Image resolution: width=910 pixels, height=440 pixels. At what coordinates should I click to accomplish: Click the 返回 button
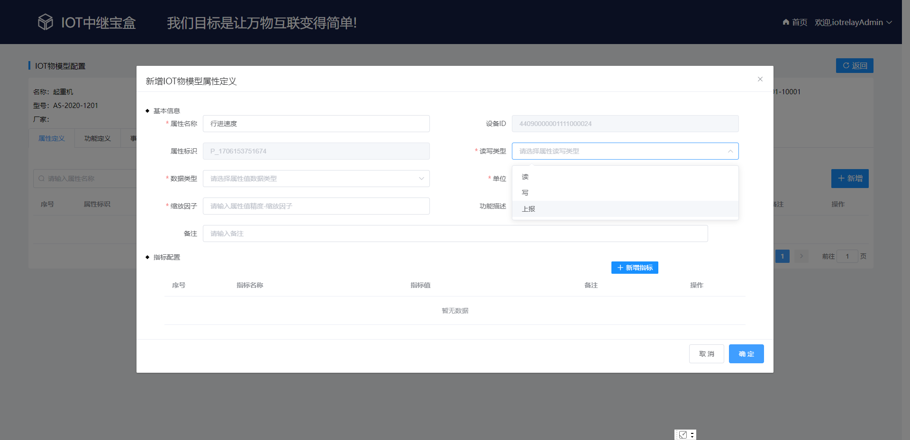pos(855,65)
